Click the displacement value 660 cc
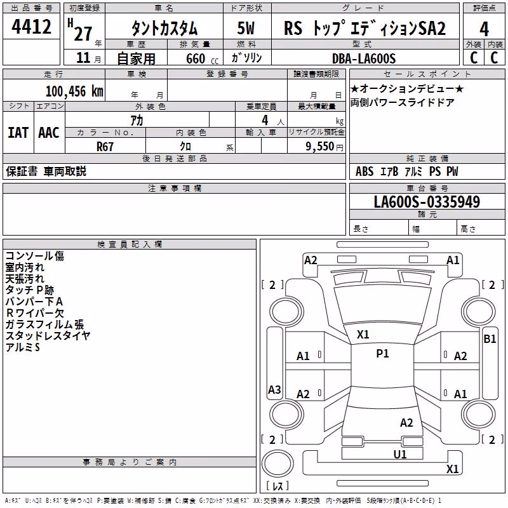The width and height of the screenshot is (508, 508). [x=202, y=59]
